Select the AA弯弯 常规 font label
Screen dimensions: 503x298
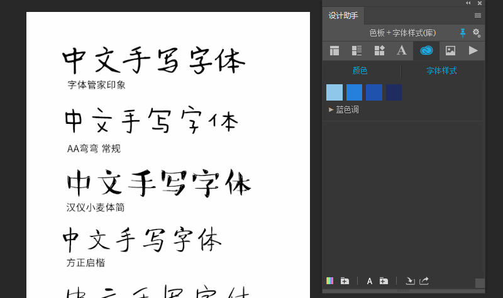coord(94,148)
